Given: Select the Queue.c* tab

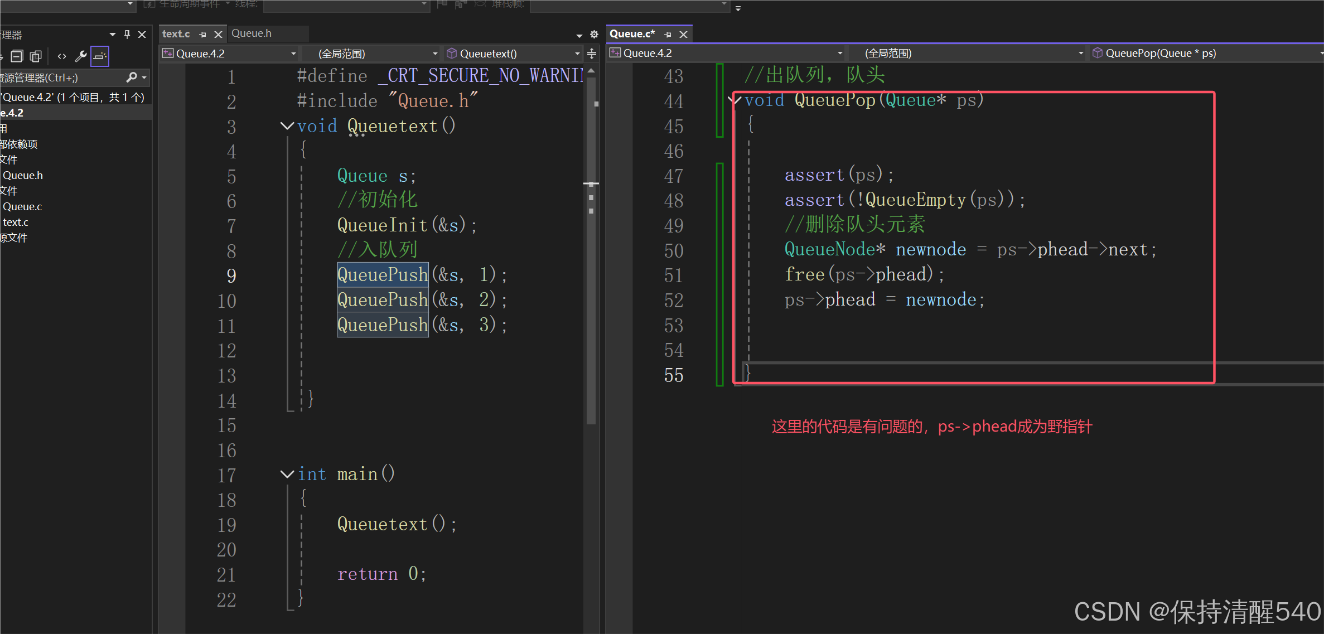Looking at the screenshot, I should tap(632, 34).
